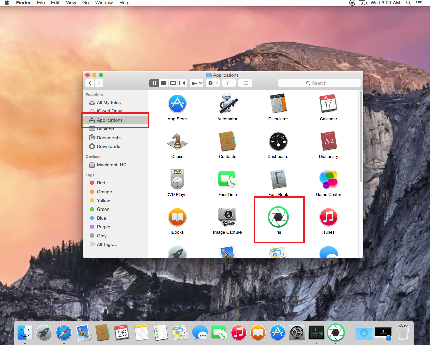Open the Trash in the Dock
This screenshot has width=430, height=345.
[x=403, y=332]
